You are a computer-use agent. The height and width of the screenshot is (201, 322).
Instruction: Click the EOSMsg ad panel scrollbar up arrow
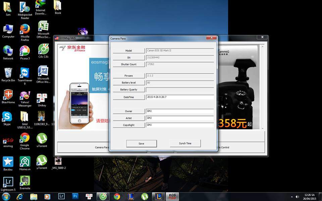tap(262, 47)
